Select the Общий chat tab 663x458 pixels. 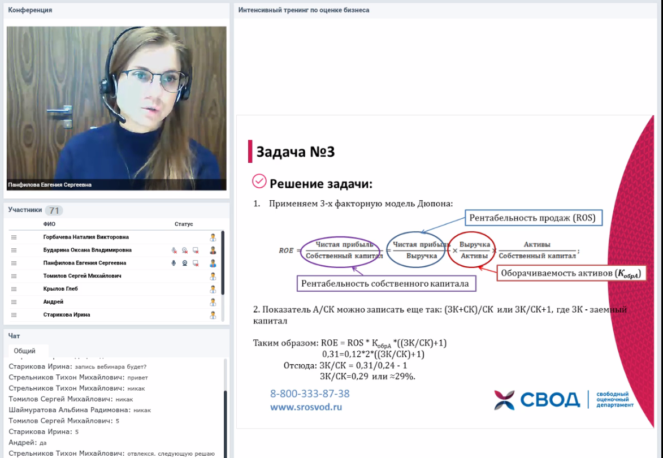point(24,351)
